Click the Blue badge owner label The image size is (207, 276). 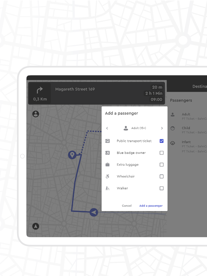pyautogui.click(x=131, y=153)
